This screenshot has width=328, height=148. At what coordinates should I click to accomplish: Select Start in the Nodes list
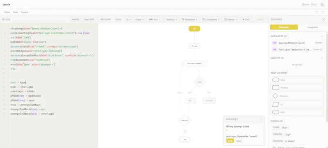click(x=297, y=128)
